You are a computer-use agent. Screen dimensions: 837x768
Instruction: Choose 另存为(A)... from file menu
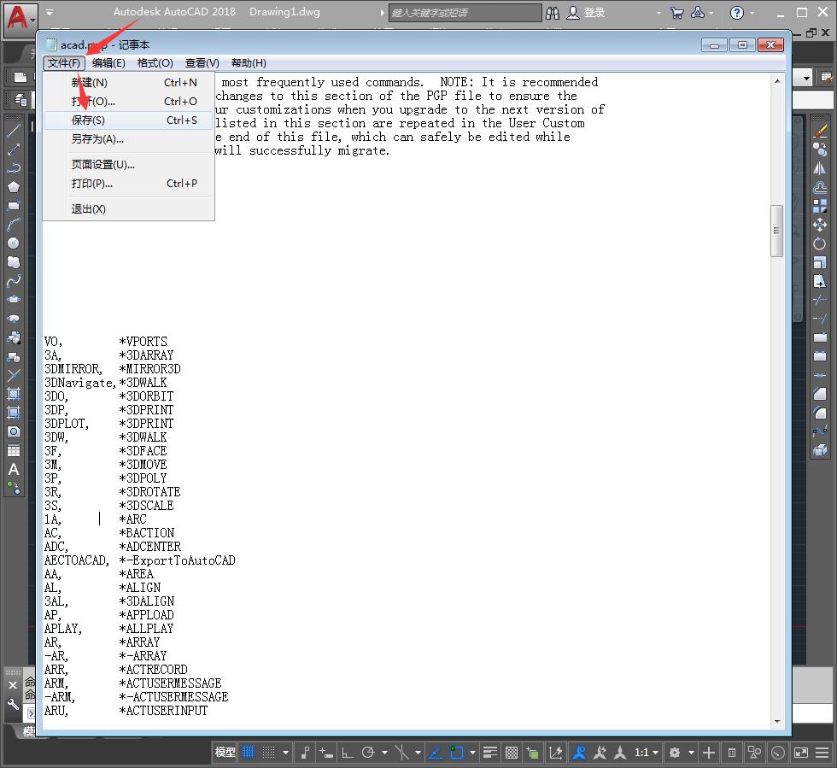coord(129,139)
